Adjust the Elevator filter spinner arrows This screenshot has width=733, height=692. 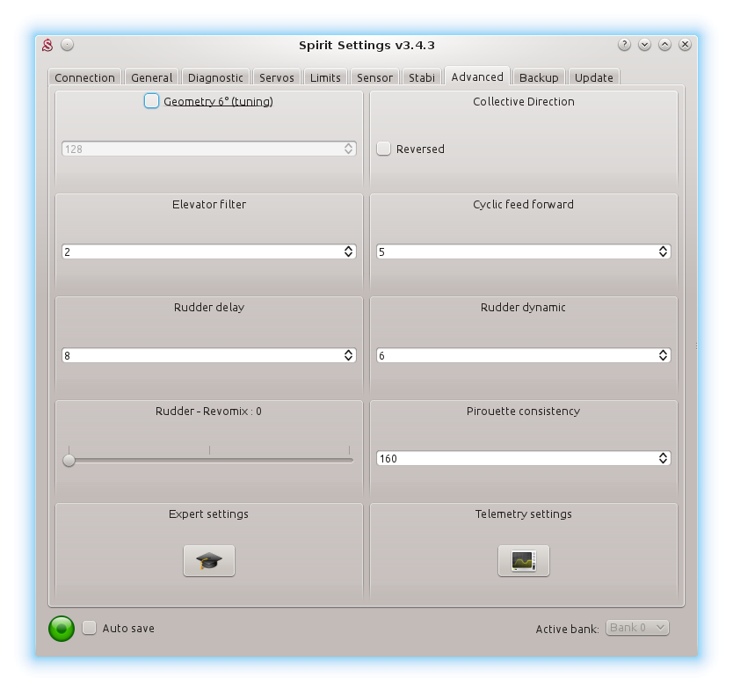point(348,252)
